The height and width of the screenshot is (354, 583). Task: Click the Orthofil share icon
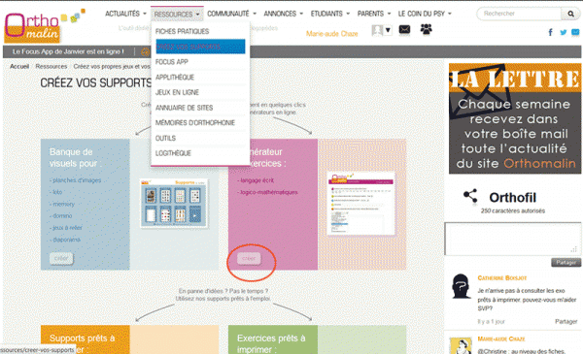(470, 196)
